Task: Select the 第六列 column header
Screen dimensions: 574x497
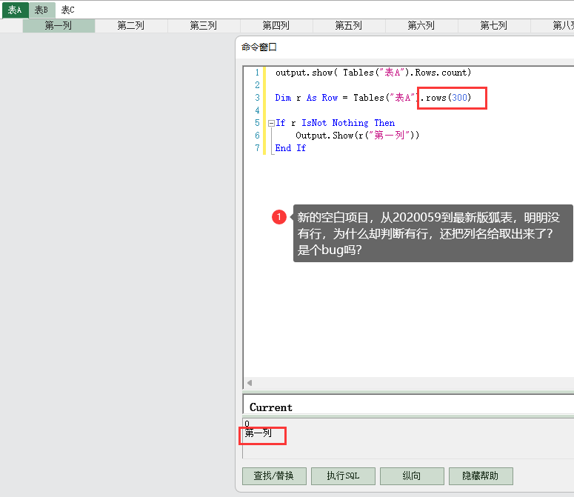Action: click(x=421, y=26)
